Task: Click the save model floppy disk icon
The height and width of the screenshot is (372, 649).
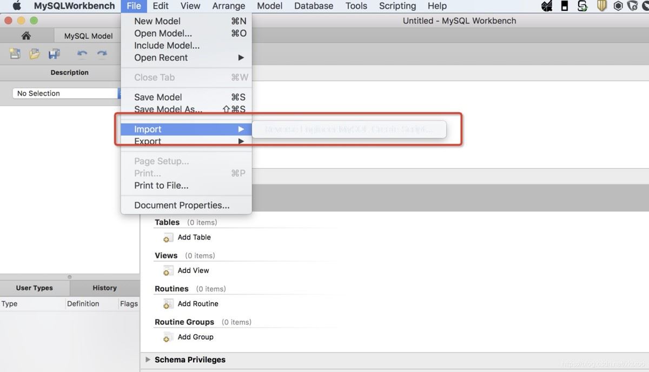Action: coord(54,54)
